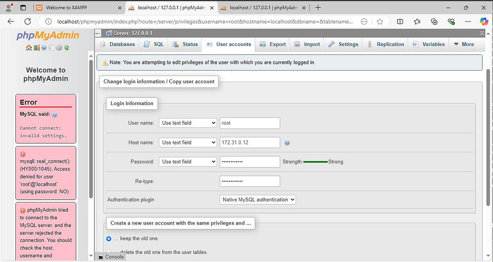Image resolution: width=493 pixels, height=262 pixels.
Task: Select 'keep the old one' radio option
Action: coord(109,238)
